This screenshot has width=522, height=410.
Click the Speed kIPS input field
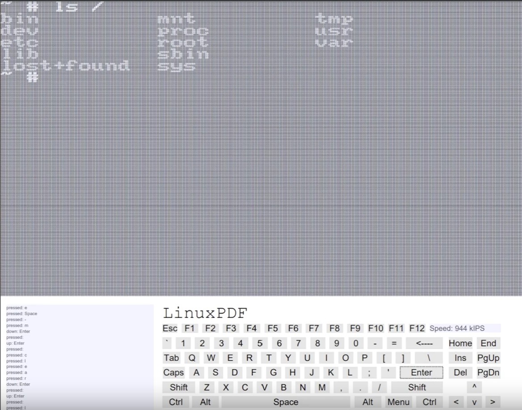pyautogui.click(x=464, y=328)
